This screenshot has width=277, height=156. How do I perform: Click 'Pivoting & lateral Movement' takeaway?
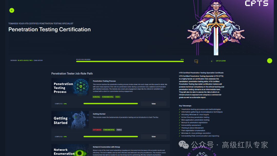point(192,128)
